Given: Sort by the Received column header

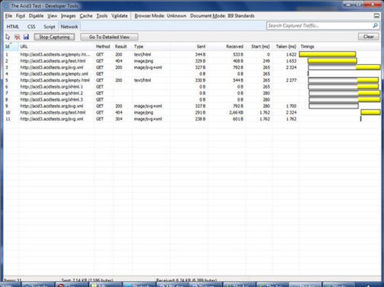Looking at the screenshot, I should 226,46.
